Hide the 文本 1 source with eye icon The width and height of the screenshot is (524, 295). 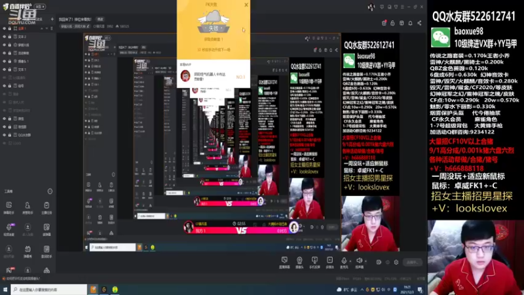tap(5, 69)
